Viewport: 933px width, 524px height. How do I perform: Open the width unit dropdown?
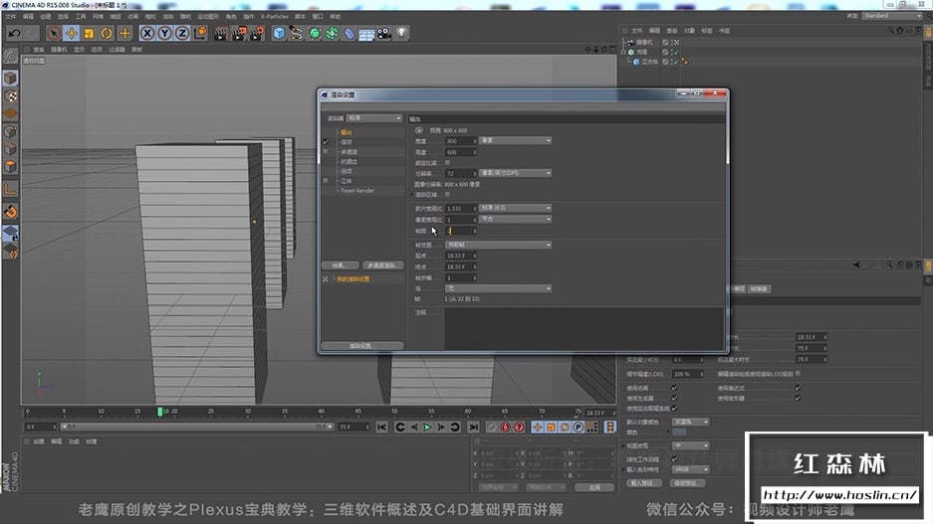[x=516, y=141]
